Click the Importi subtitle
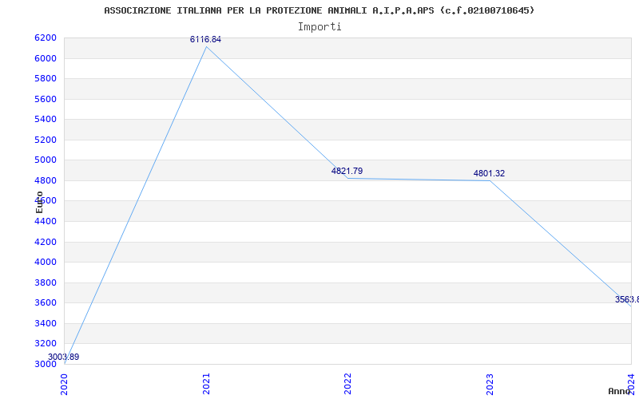 coord(319,27)
